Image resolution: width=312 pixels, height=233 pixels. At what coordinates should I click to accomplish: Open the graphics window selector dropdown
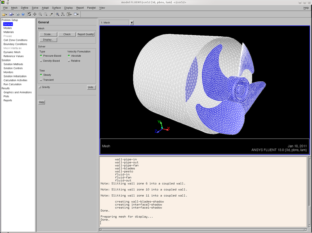pos(131,23)
